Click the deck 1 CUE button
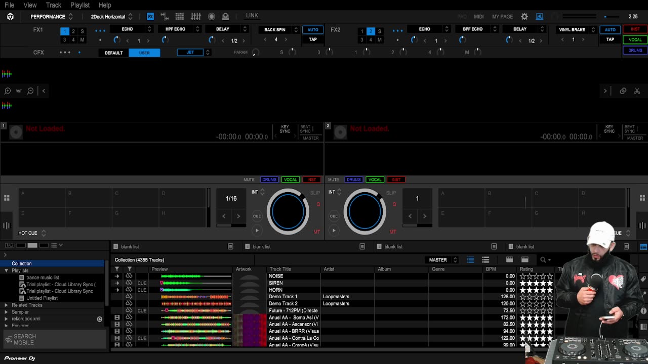 [x=257, y=216]
